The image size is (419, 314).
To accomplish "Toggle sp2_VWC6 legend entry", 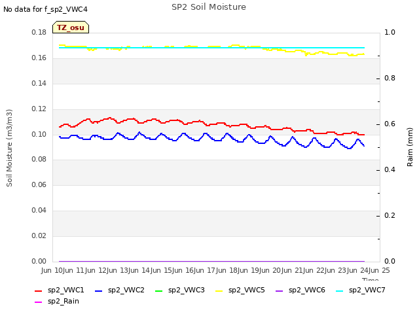I will [x=301, y=290].
